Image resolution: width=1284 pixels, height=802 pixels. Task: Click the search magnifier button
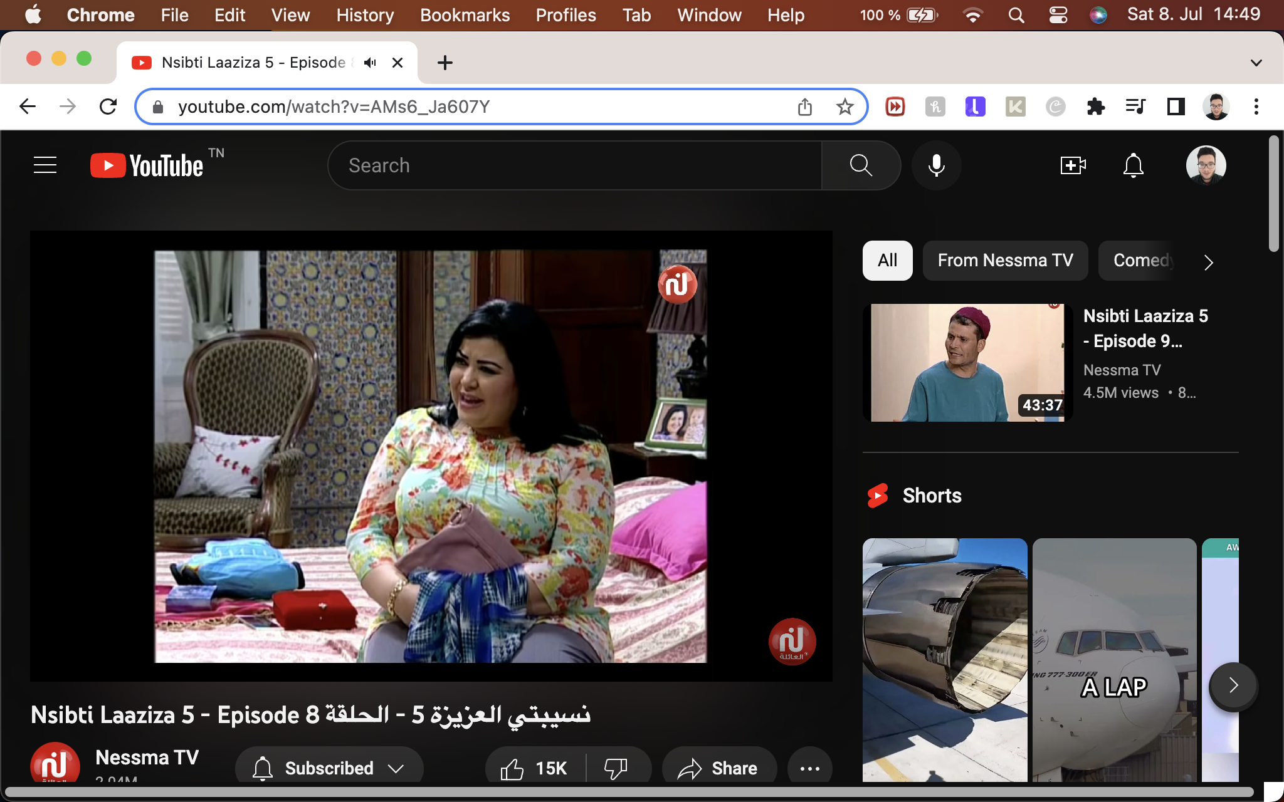(861, 165)
